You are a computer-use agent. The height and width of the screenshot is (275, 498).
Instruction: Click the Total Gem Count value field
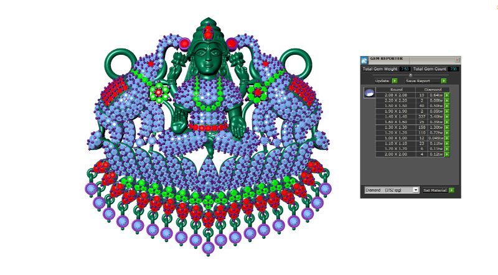tap(453, 69)
